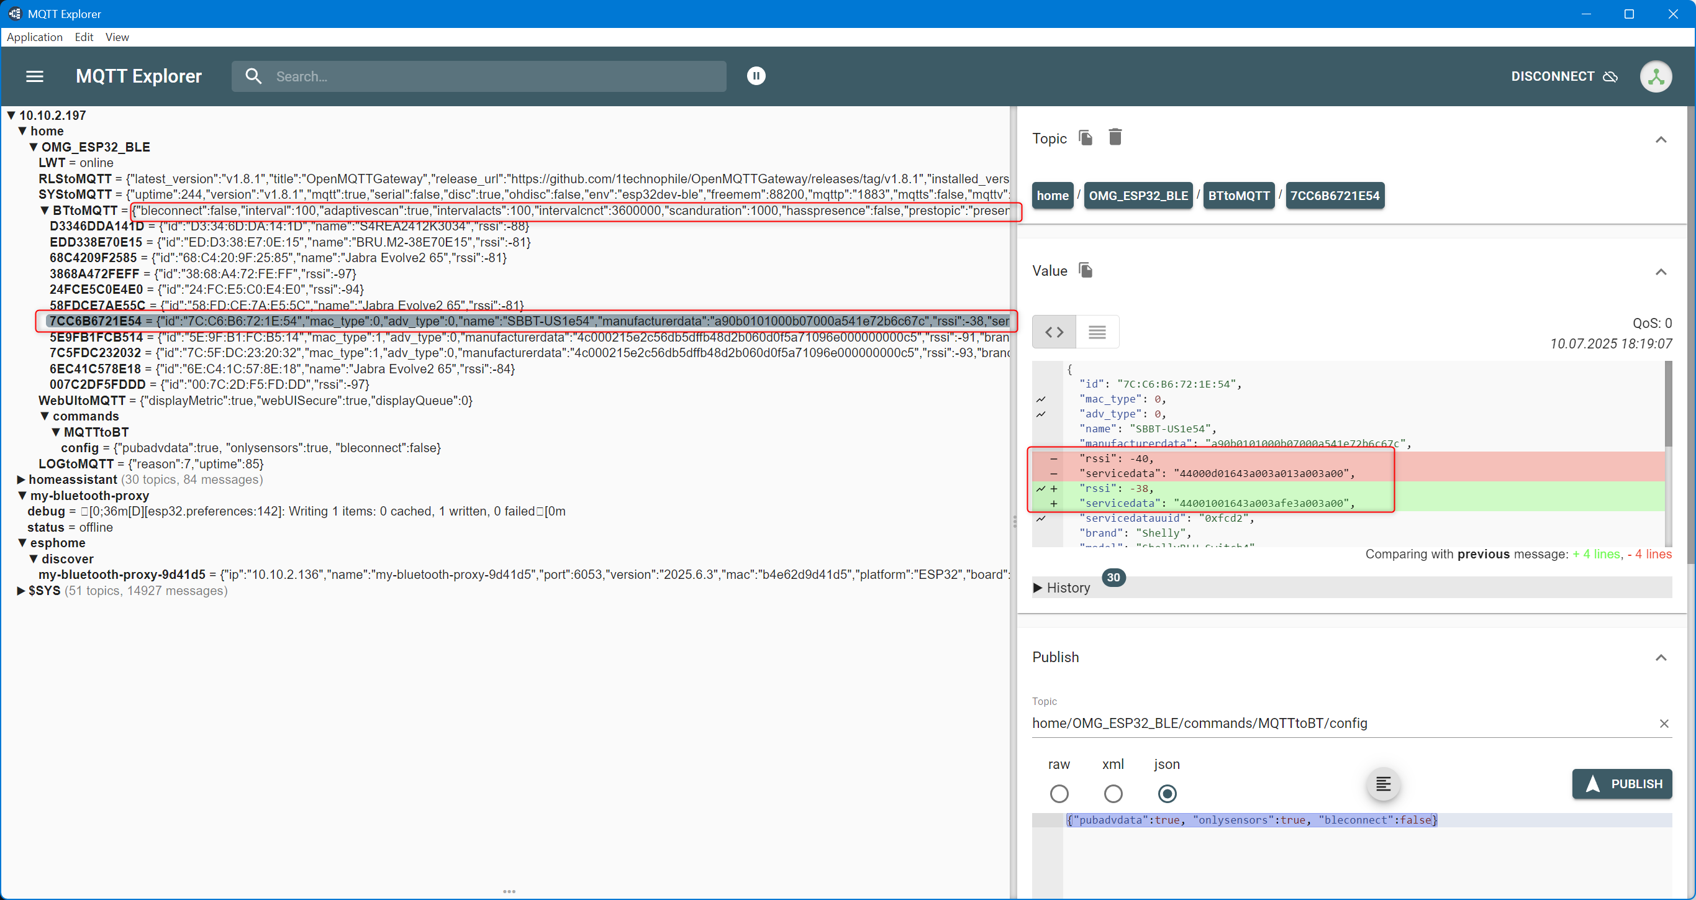This screenshot has width=1696, height=900.
Task: Select the json payload format
Action: click(x=1167, y=793)
